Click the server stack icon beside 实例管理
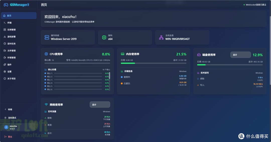Screen dimensions: 271x142 click(x=5, y=29)
